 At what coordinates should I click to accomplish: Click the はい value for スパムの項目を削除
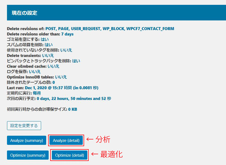click(49, 45)
